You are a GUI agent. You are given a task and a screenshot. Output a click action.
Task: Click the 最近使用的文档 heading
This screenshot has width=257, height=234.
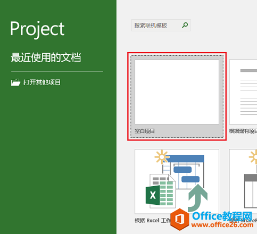tap(46, 57)
